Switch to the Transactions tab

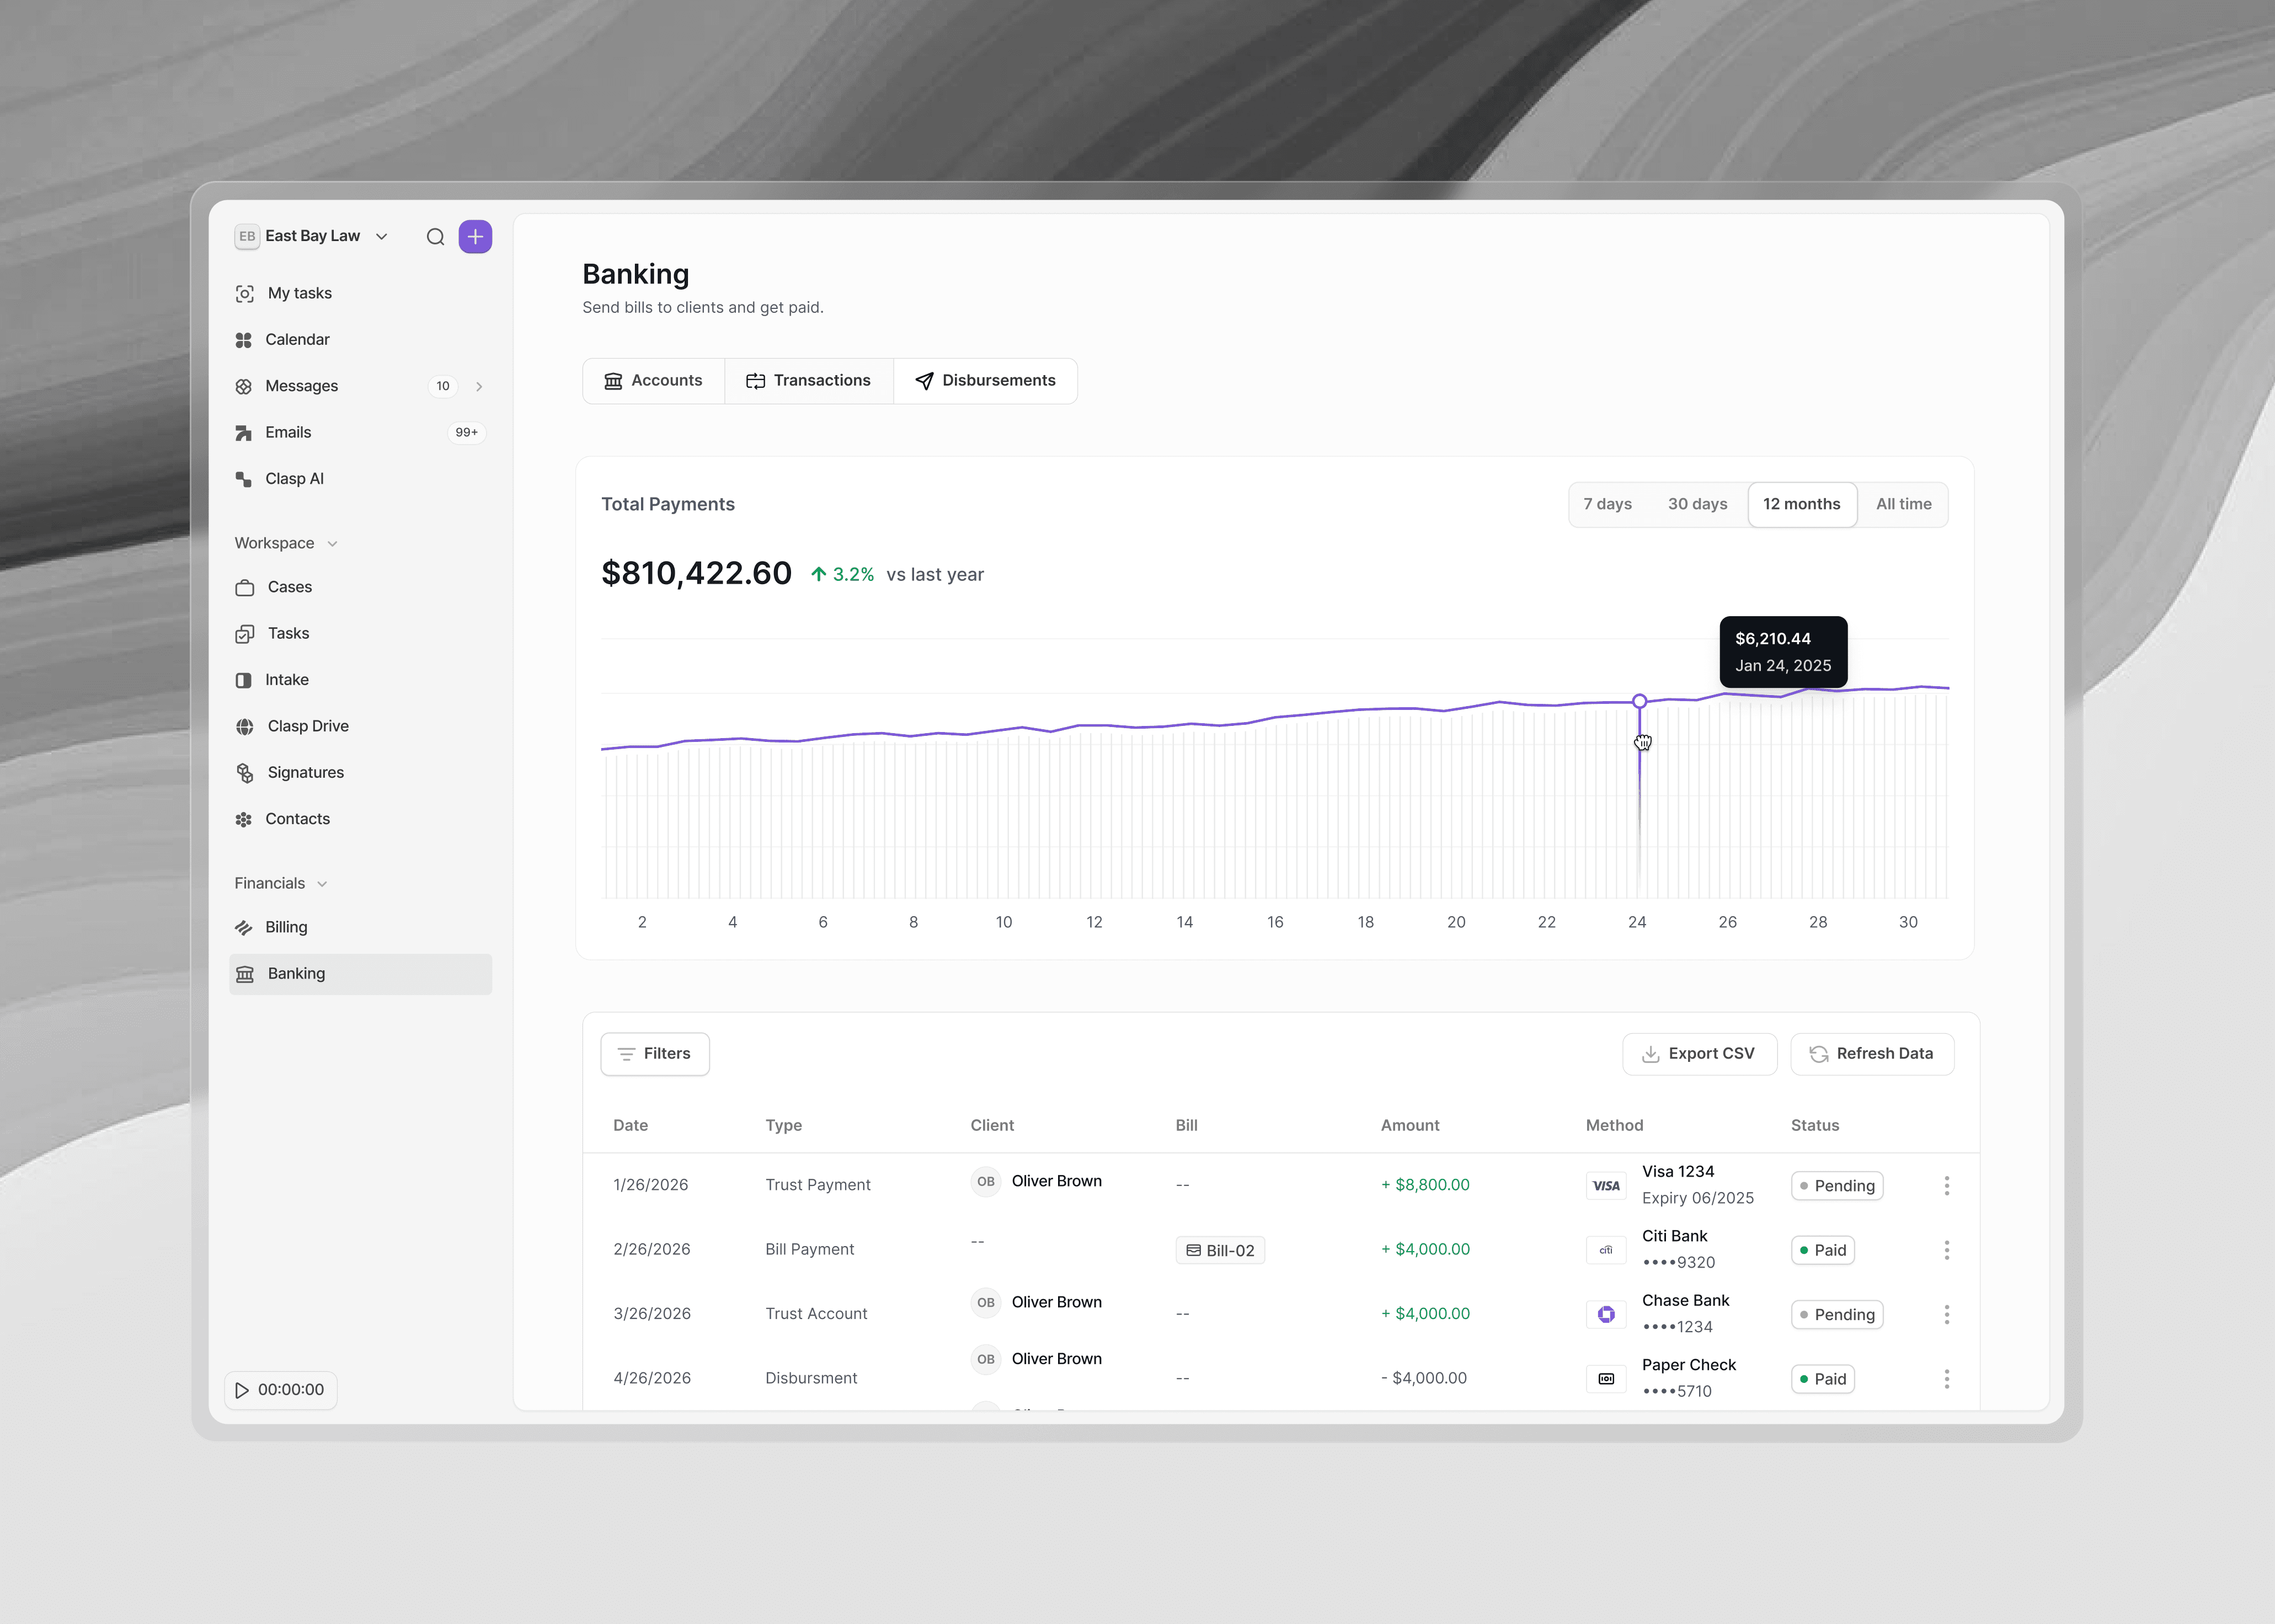pos(808,380)
